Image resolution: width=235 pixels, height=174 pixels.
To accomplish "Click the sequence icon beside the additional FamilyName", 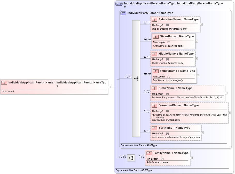I will (131, 158).
